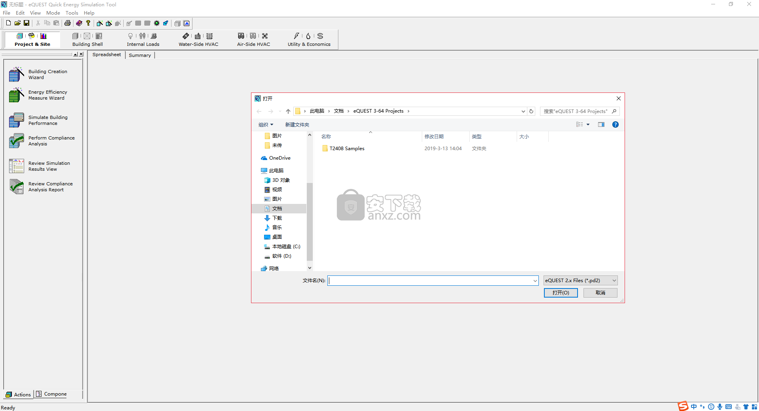Run Simulate Building Performance action
759x411 pixels.
38,120
